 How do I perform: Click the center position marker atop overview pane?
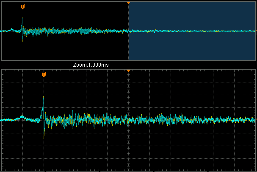[129, 3]
